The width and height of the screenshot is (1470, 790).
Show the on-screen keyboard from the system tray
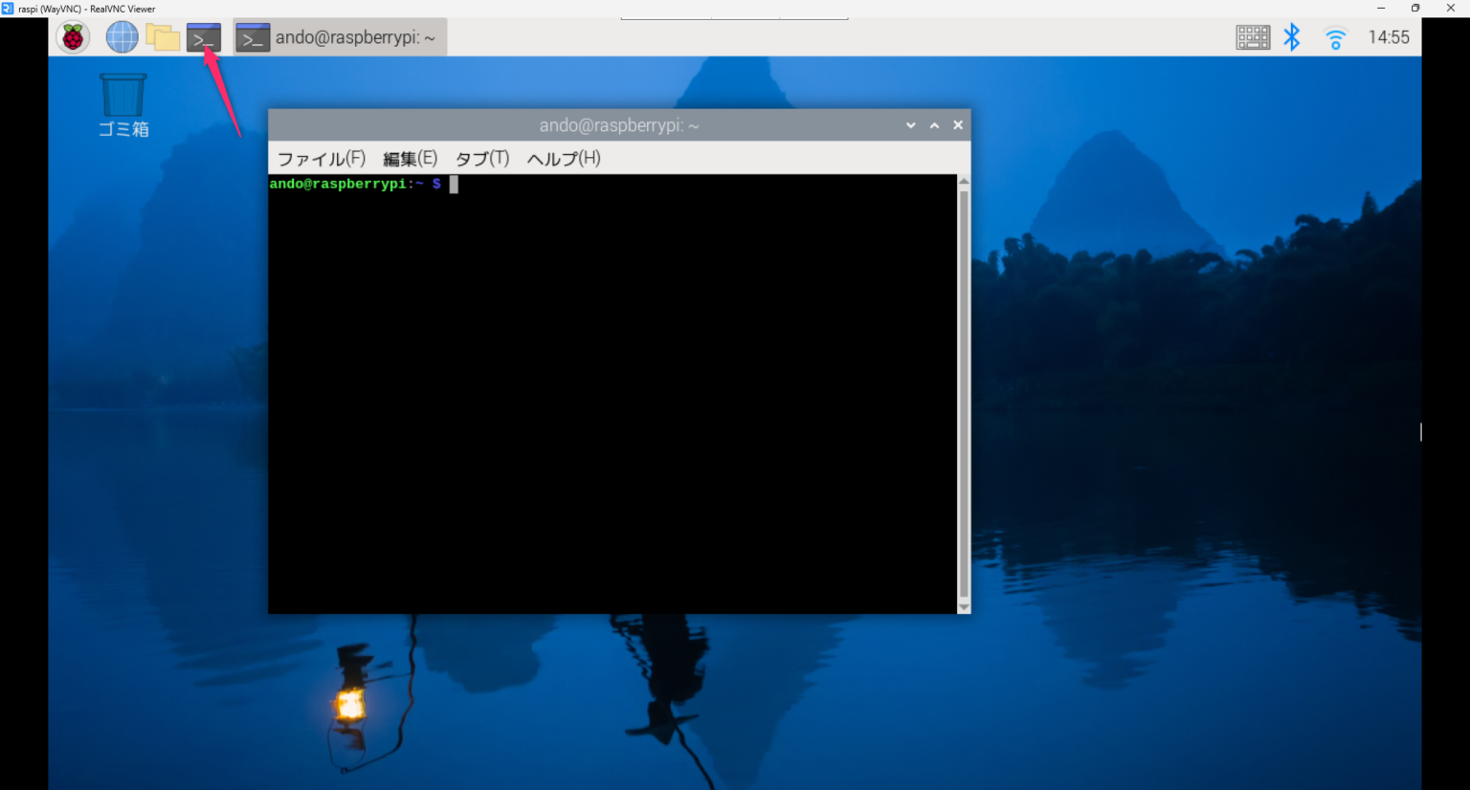[x=1252, y=36]
